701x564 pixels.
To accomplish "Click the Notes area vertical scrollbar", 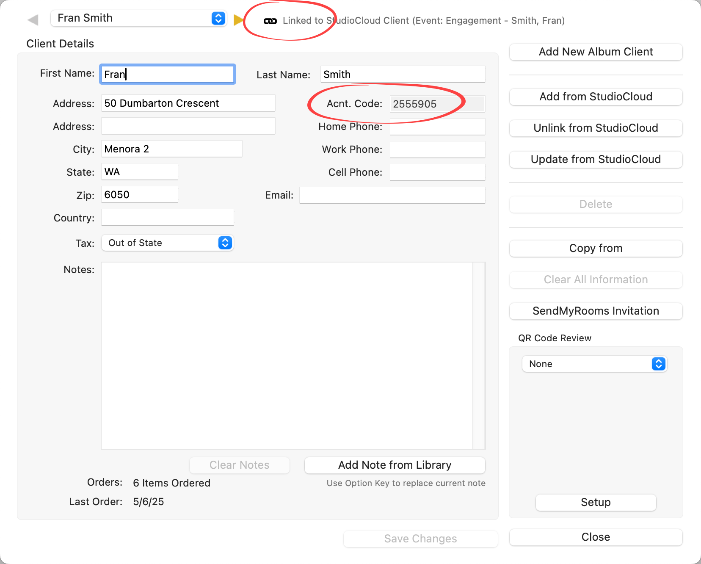I will click(x=479, y=355).
